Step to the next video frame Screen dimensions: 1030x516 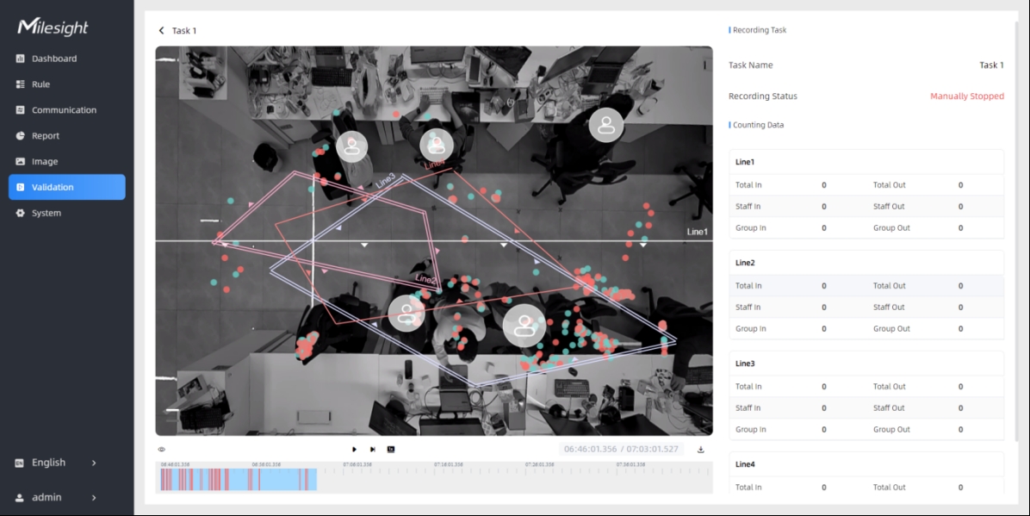[372, 449]
